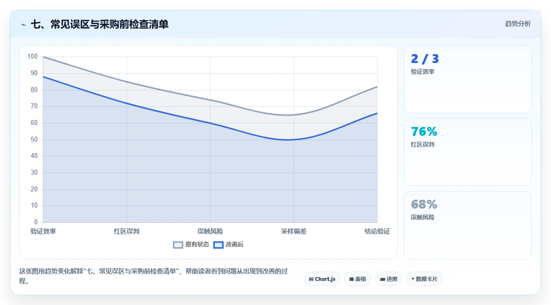Click the section title 七、常见误区与采购前检查清单
The height and width of the screenshot is (305, 551).
click(100, 24)
